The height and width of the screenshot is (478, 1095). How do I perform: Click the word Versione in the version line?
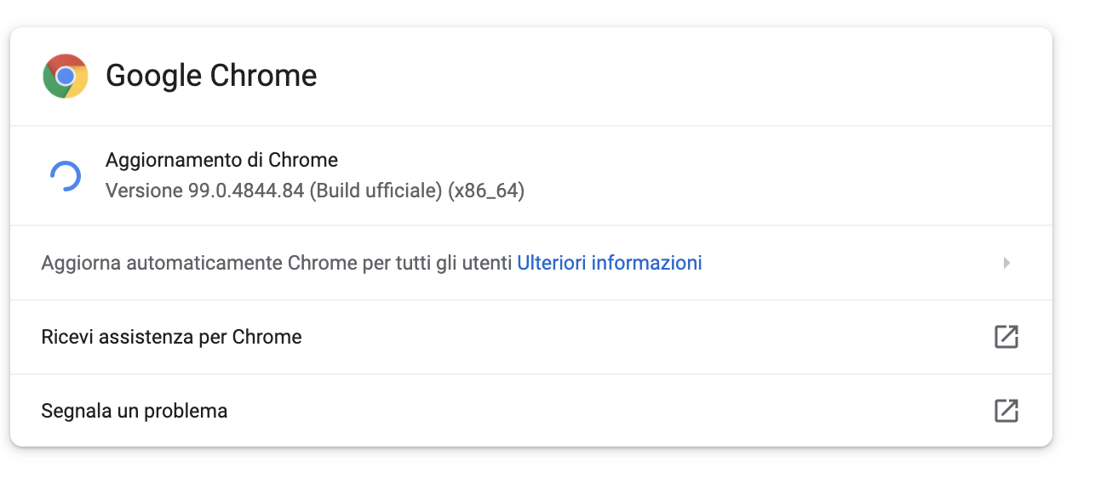point(144,191)
